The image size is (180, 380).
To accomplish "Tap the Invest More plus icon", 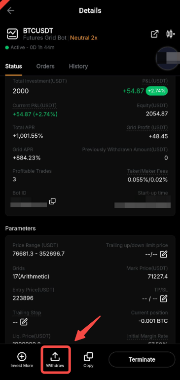I will (22, 356).
